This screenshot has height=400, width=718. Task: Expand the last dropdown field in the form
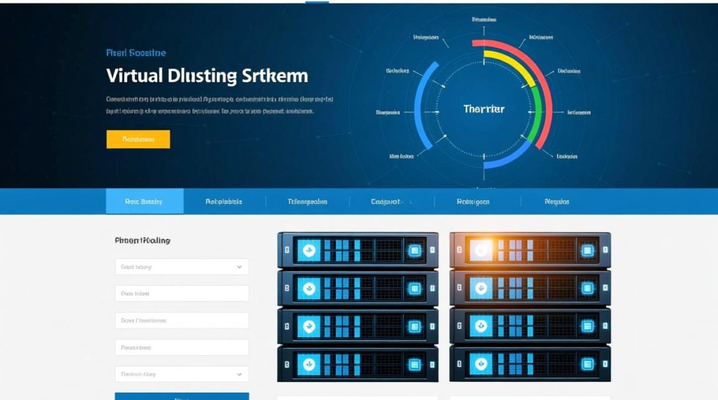click(182, 374)
